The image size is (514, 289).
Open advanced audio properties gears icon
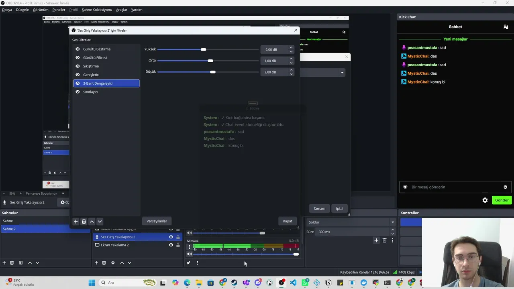(x=188, y=263)
